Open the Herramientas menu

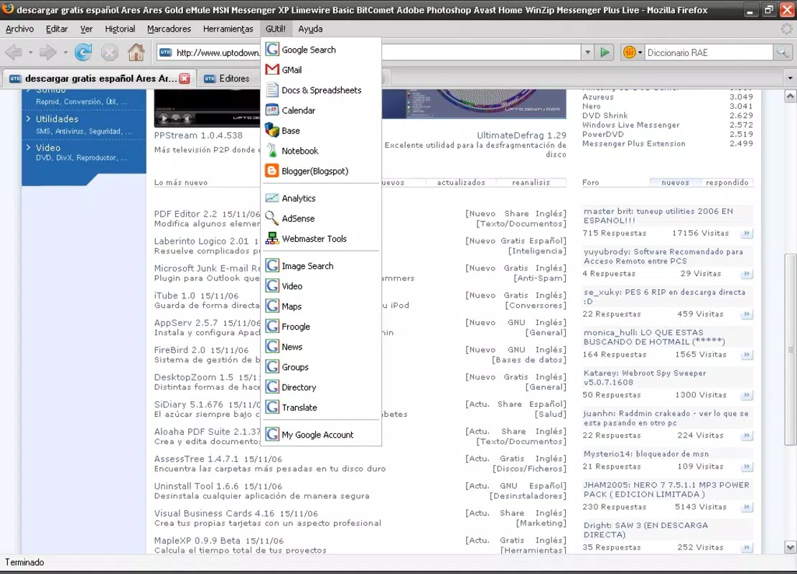coord(228,29)
